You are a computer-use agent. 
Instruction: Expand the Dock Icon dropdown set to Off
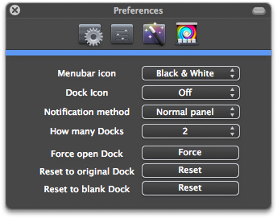190,93
